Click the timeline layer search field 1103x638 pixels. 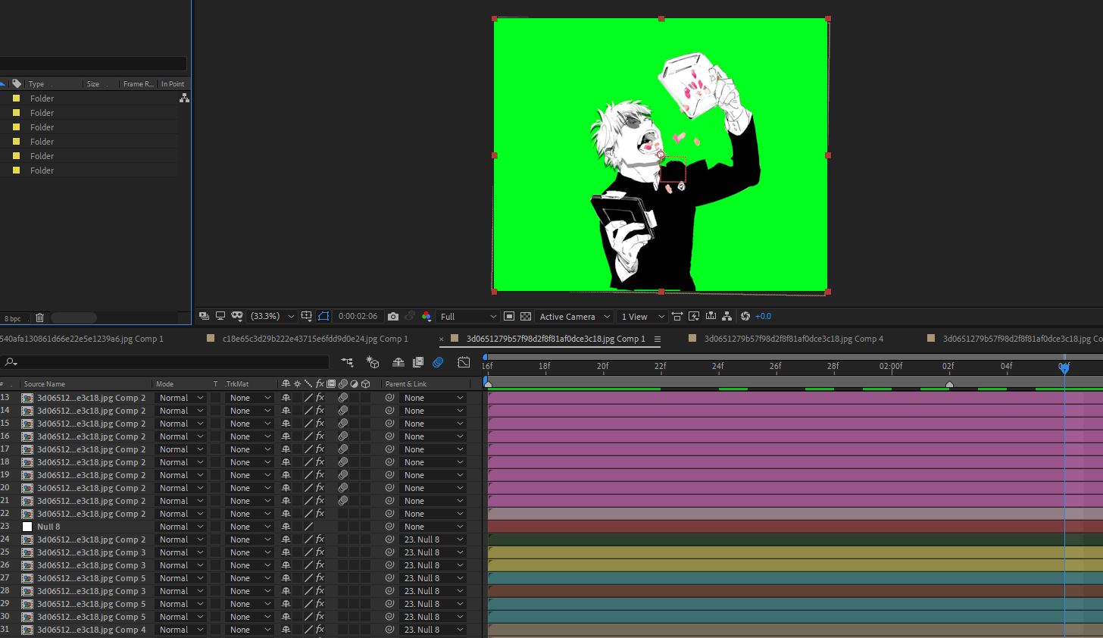point(164,362)
